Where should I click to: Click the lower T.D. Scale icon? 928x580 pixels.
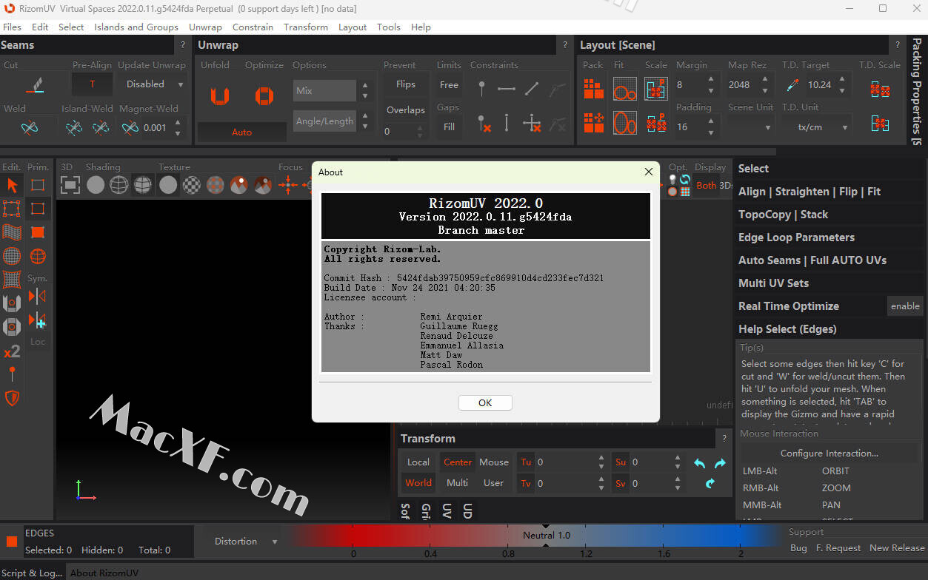[x=880, y=124]
